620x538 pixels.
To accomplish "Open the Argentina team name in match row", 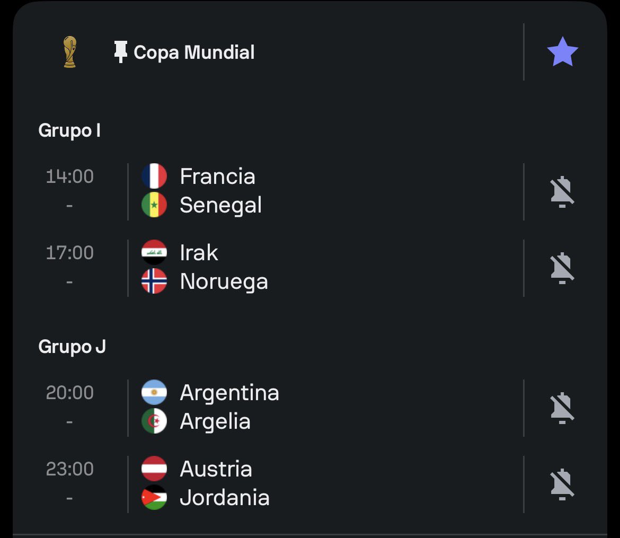I will (x=229, y=392).
